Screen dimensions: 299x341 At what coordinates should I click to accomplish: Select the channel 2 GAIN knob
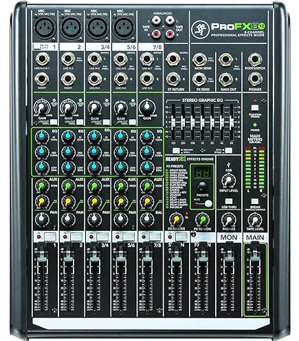pos(68,107)
